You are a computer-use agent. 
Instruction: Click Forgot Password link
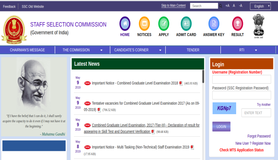pos(259,136)
